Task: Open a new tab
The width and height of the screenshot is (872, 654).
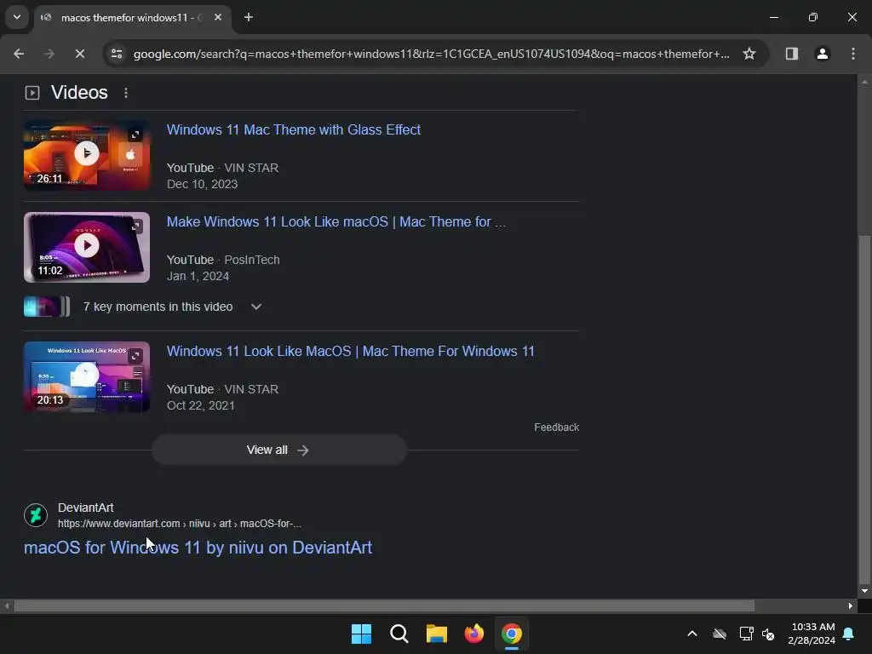Action: (249, 17)
